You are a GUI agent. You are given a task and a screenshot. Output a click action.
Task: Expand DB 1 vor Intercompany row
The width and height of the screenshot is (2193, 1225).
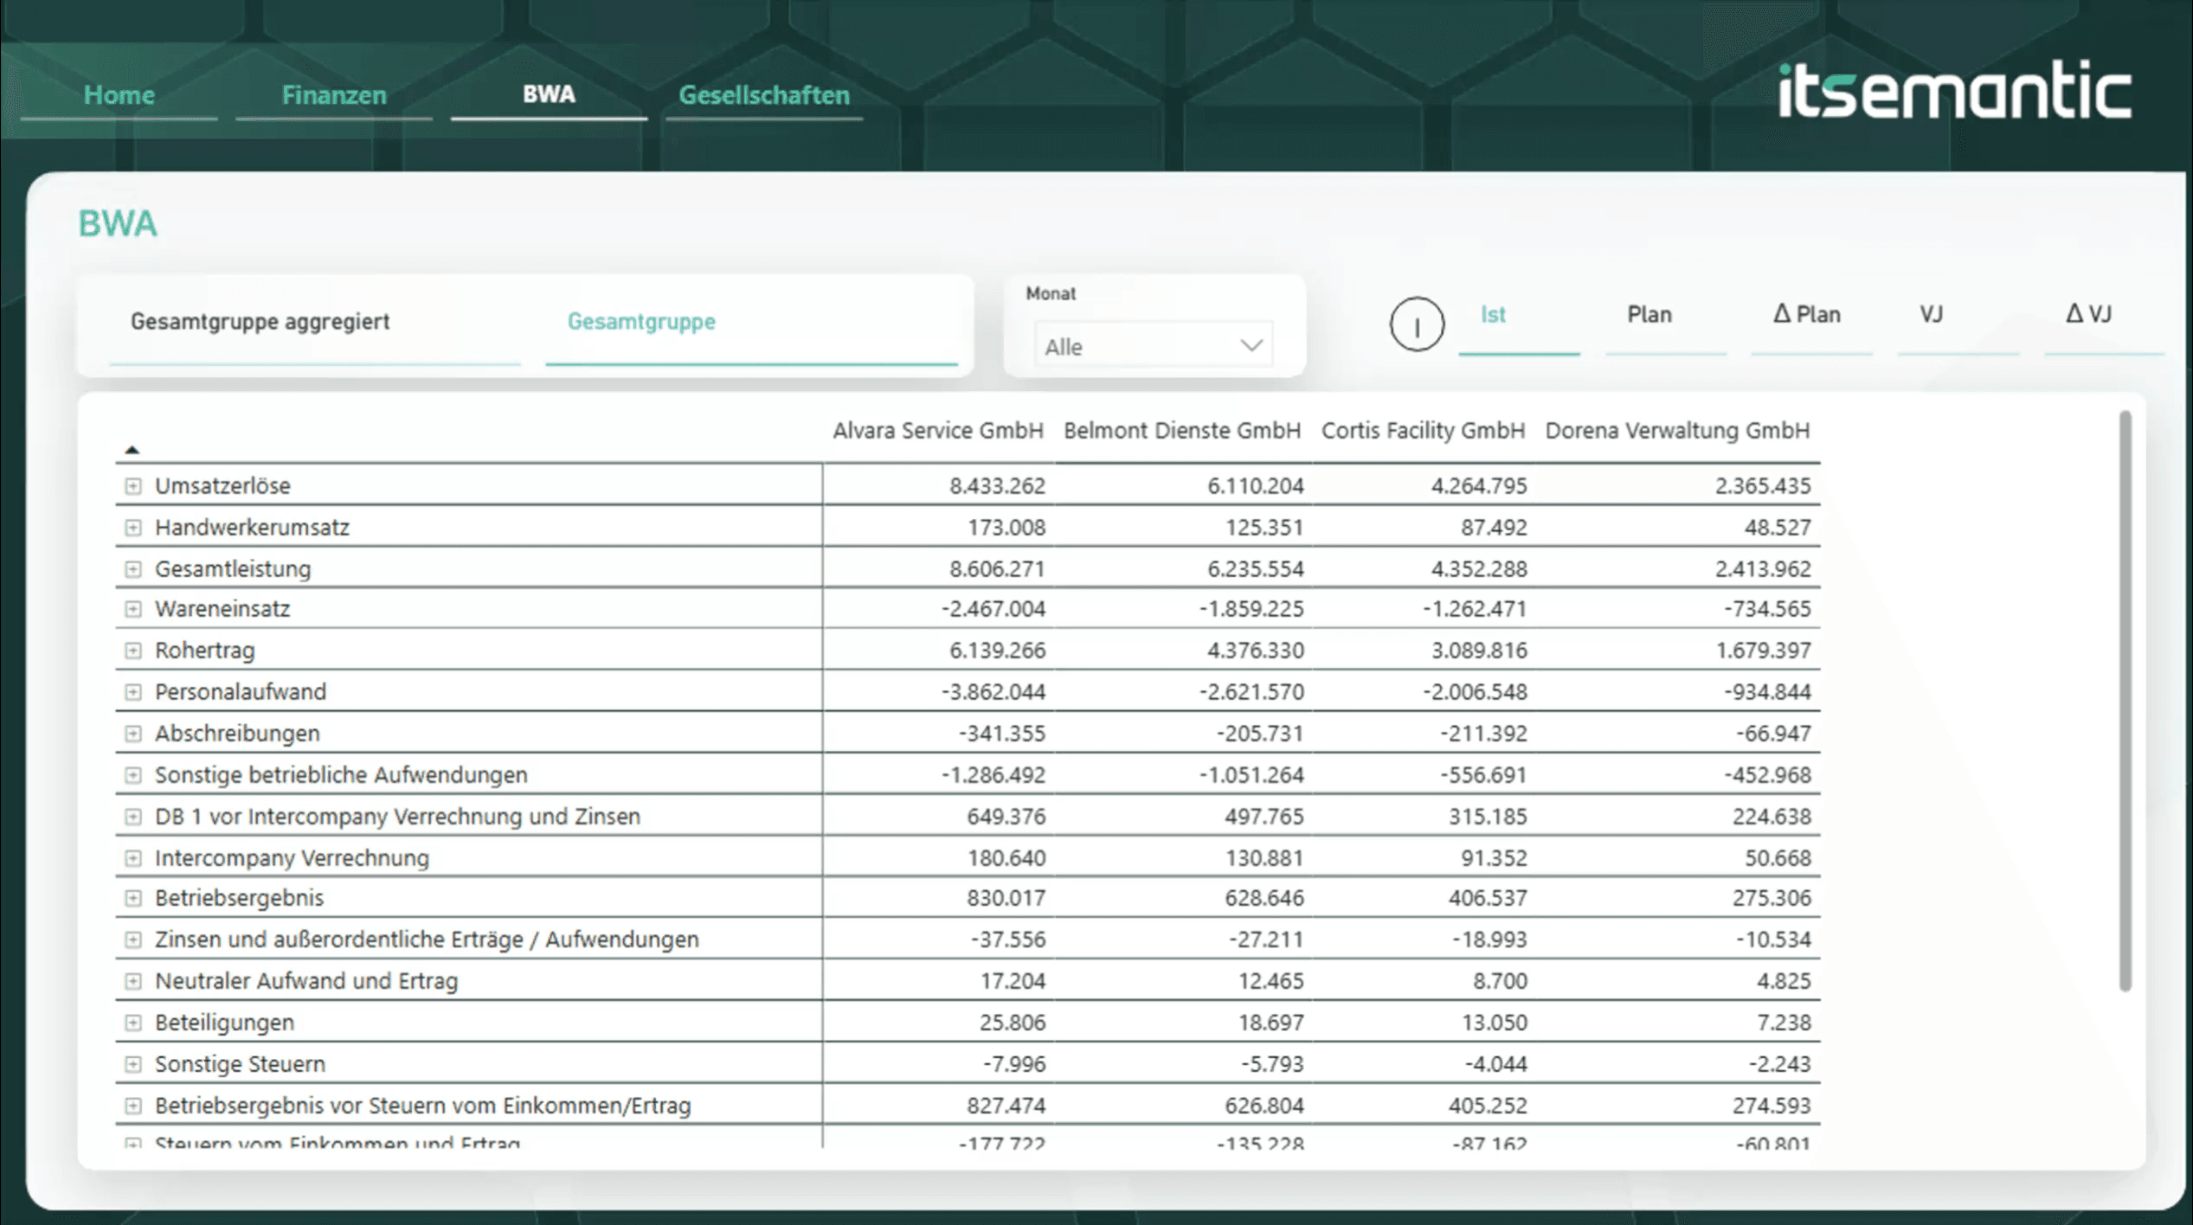(x=132, y=817)
